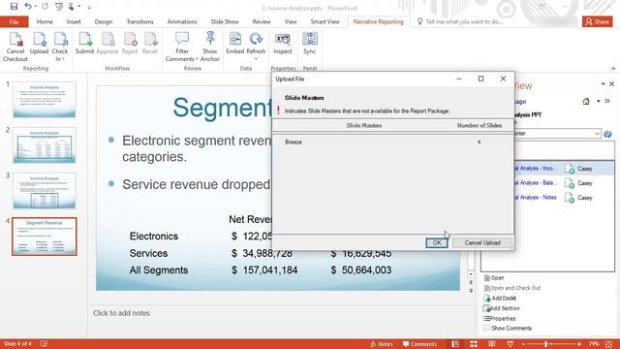Click the notes area 'Click to add notes'
This screenshot has width=620, height=349.
[x=121, y=313]
